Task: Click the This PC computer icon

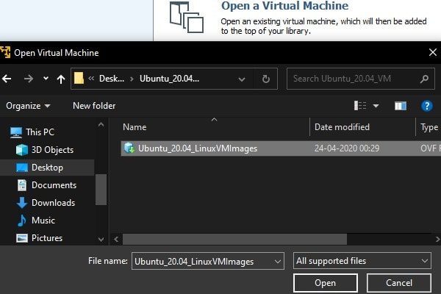Action: 16,132
